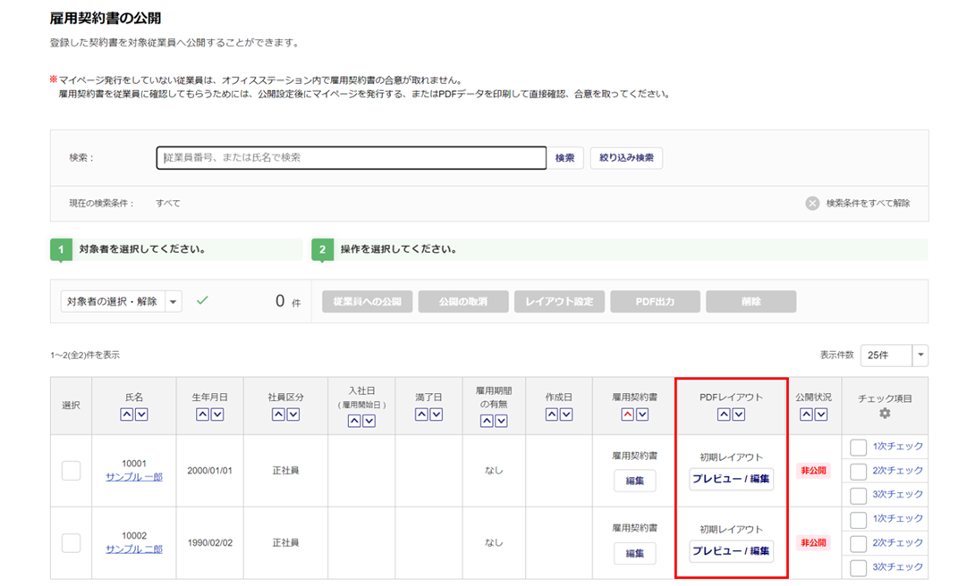The image size is (975, 586).
Task: Click 絞り込み検索 button
Action: pos(626,158)
